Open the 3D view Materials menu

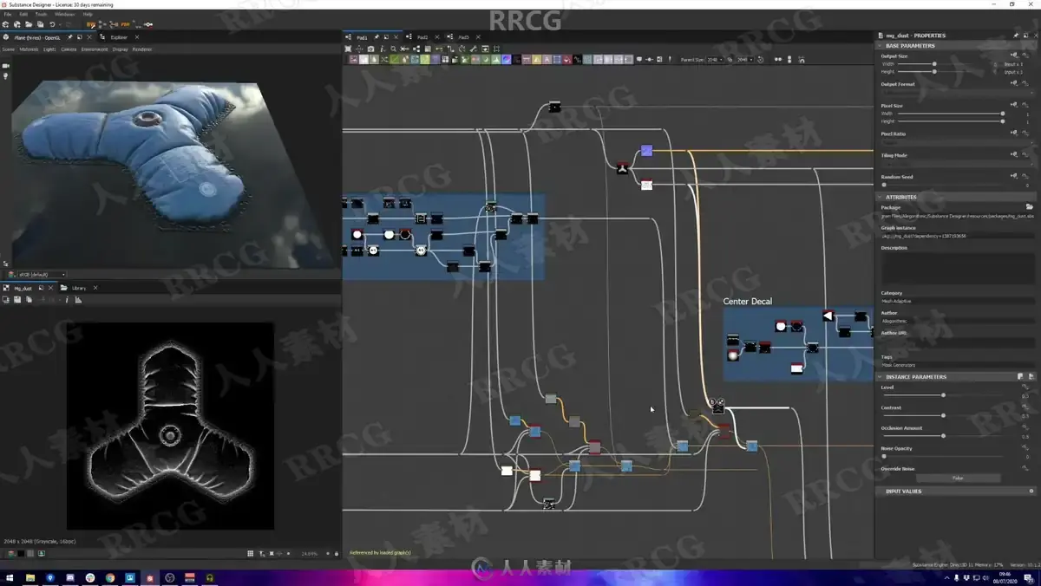click(29, 49)
